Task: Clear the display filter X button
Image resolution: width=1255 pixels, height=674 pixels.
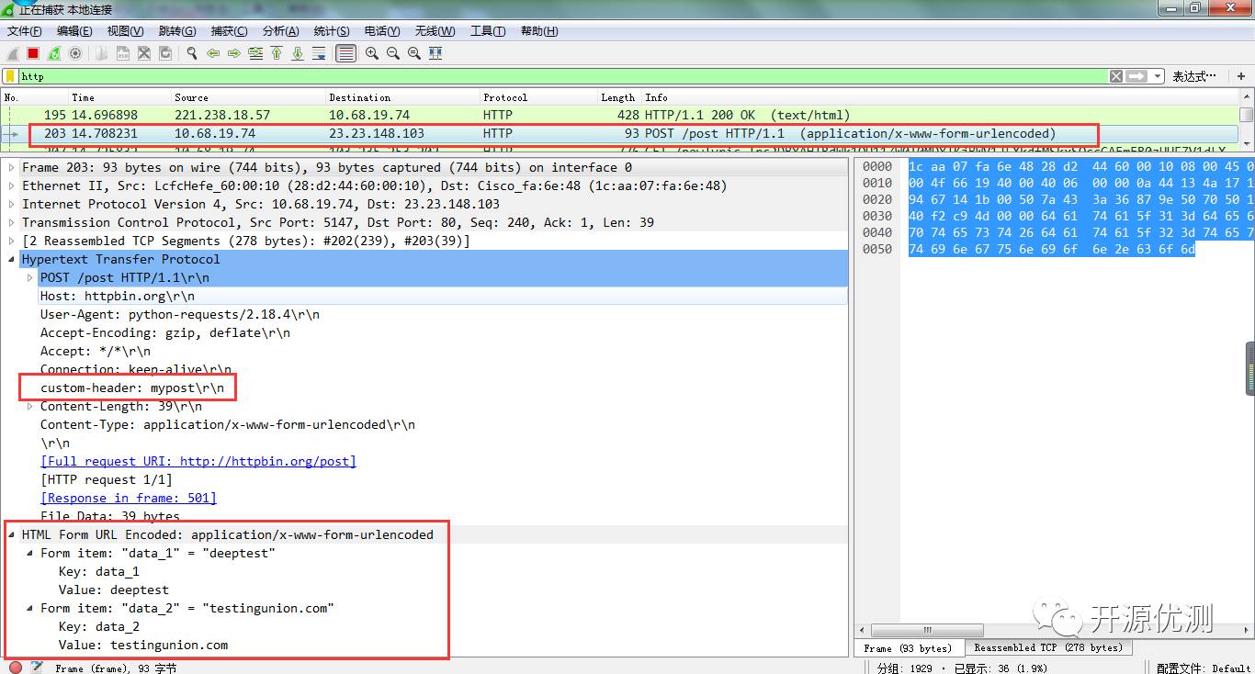Action: 1115,76
